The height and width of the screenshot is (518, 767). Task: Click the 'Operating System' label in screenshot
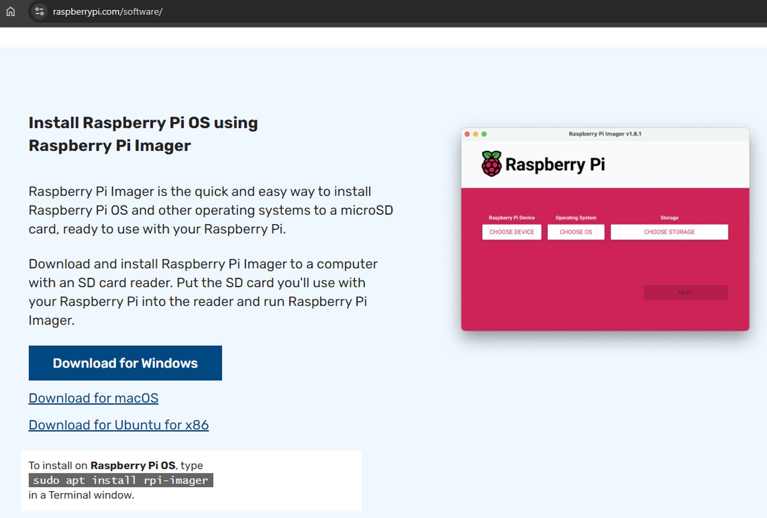[576, 218]
